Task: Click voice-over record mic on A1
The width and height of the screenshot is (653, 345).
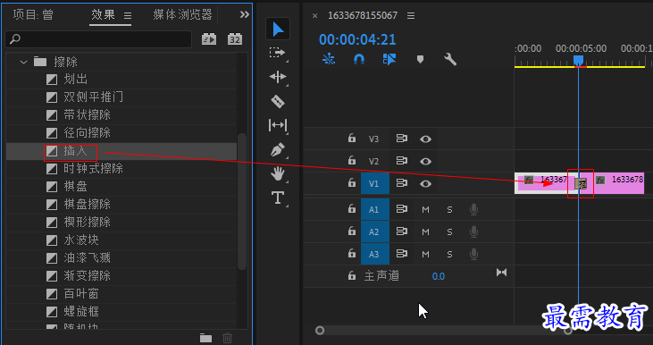Action: [473, 209]
